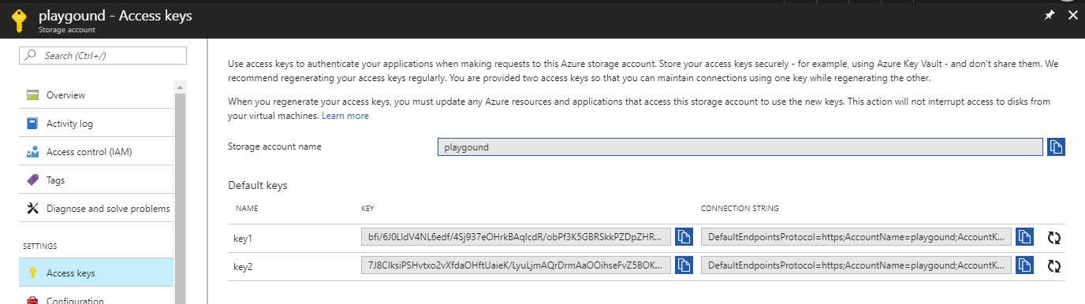Click the 'key2' name cell
The image size is (1085, 304).
[244, 266]
